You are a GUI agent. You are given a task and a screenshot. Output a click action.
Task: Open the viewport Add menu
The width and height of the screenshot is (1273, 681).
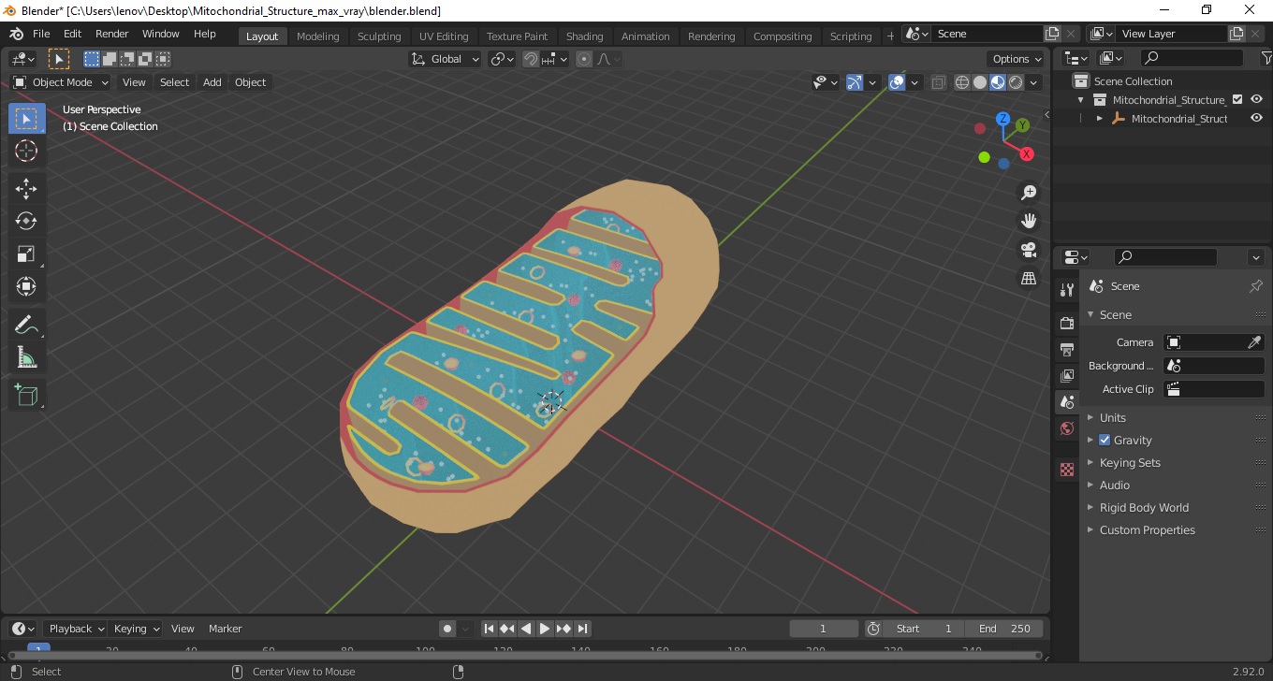(212, 82)
